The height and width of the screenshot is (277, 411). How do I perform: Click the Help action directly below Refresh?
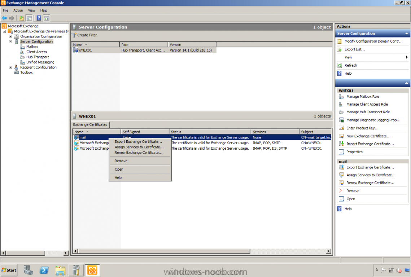348,74
